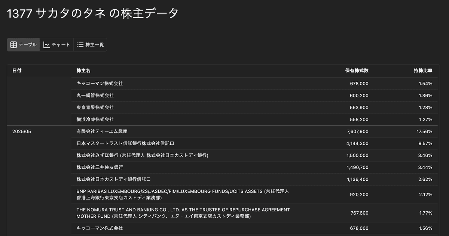Click the list icon beside 株主一覧
This screenshot has width=449, height=236.
[x=80, y=45]
